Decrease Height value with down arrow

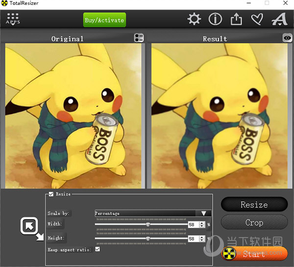[202, 240]
